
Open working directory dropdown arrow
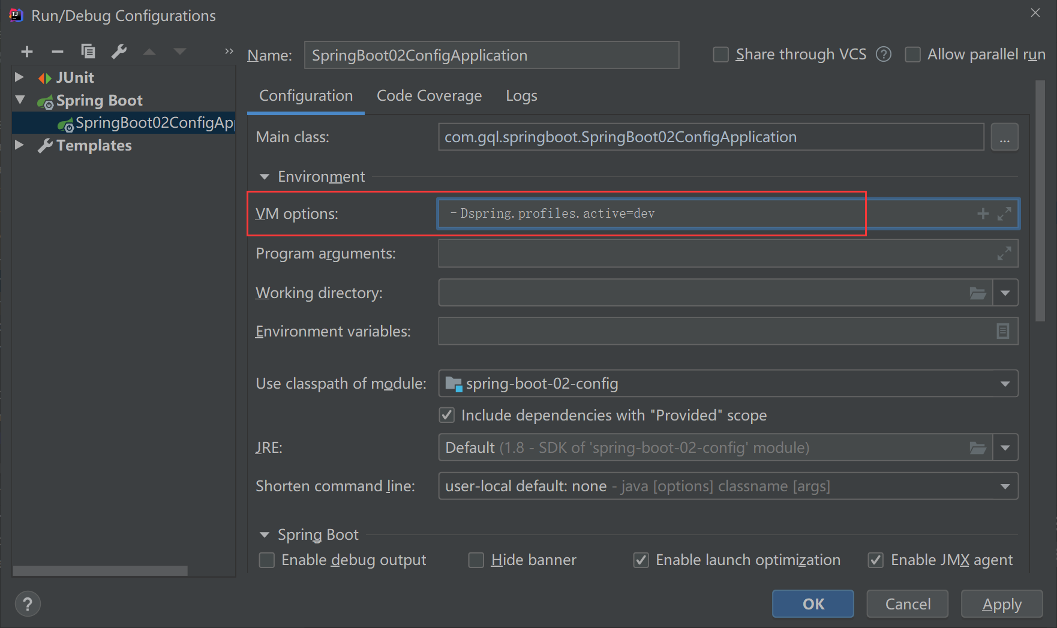pyautogui.click(x=1005, y=293)
